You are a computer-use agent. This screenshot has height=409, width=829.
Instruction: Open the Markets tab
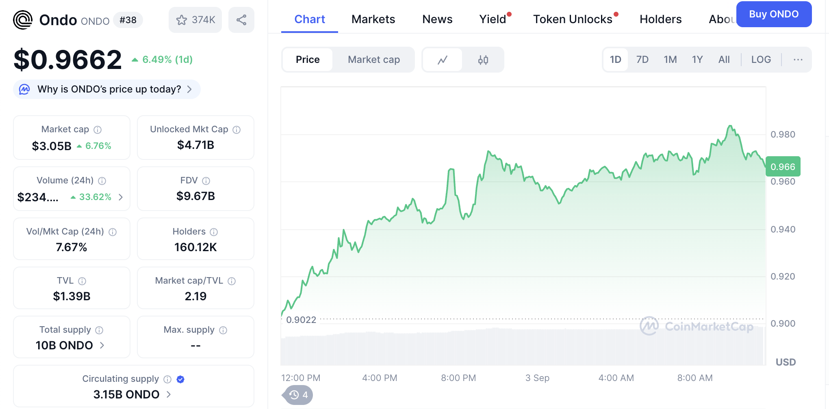(x=373, y=19)
